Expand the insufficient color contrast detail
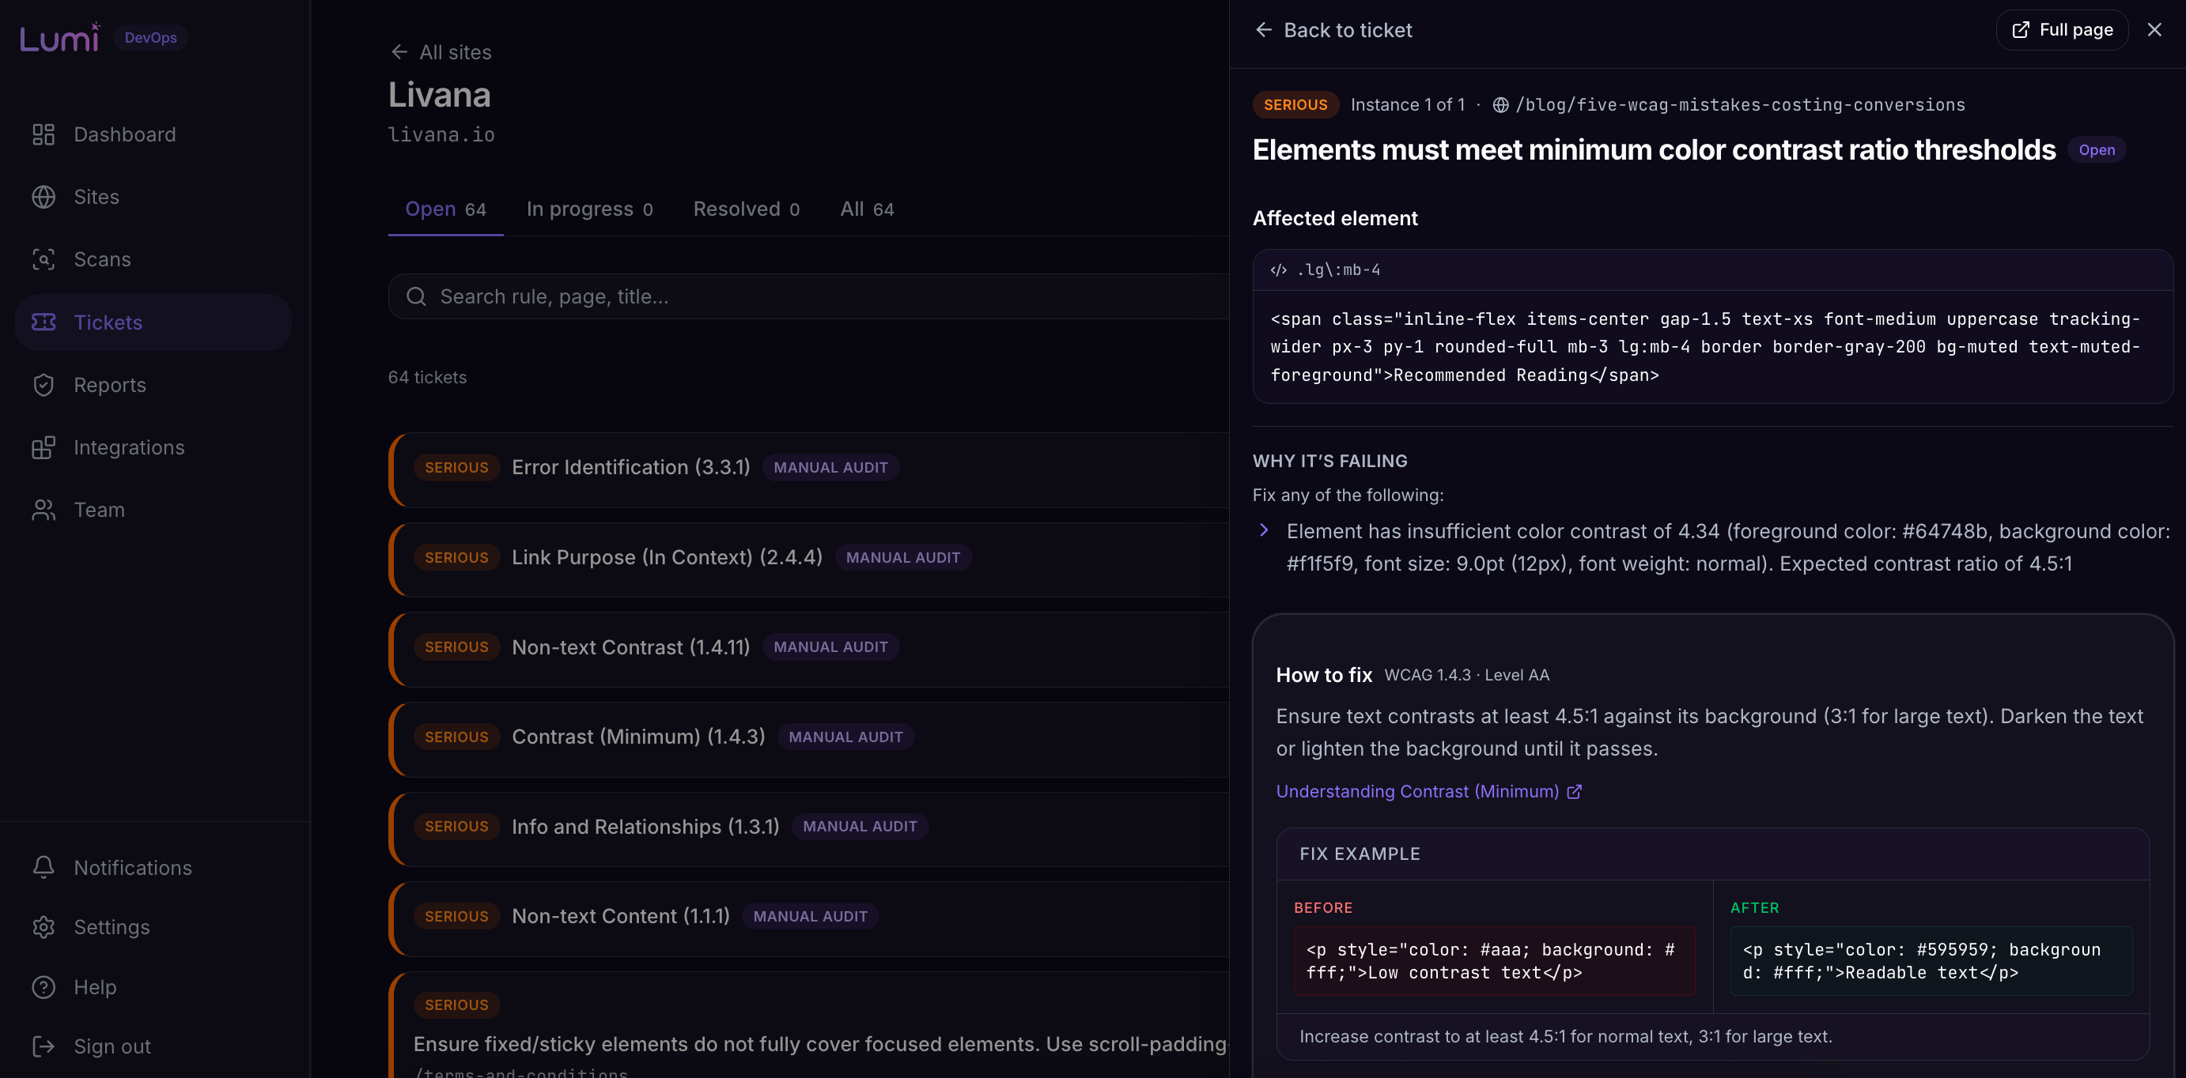 coord(1264,530)
